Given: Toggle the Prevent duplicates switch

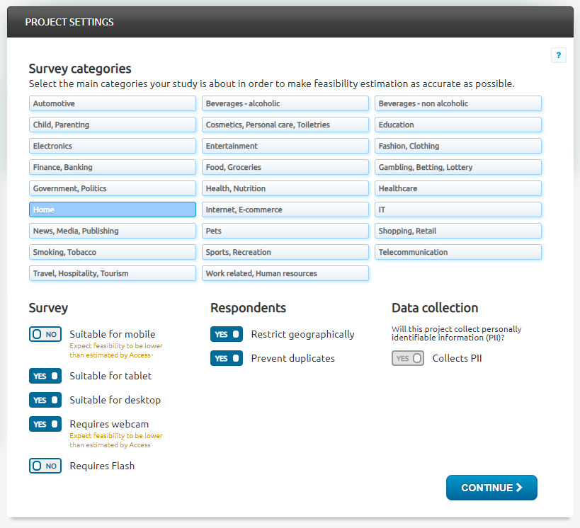Looking at the screenshot, I should (x=227, y=358).
